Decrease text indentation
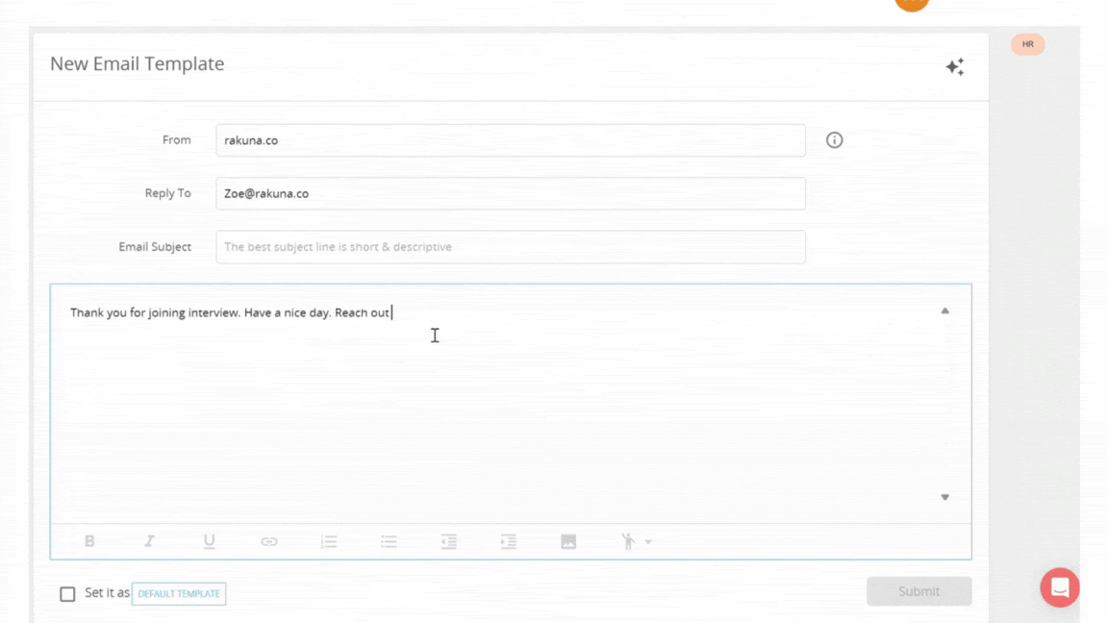1108x623 pixels. 448,540
